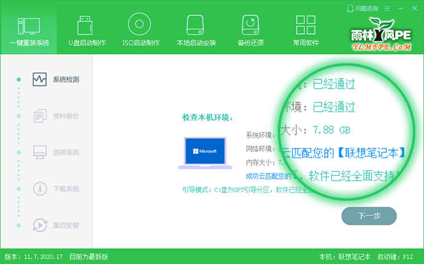
Task: Open the 备份还原 backup icon
Action: click(250, 25)
